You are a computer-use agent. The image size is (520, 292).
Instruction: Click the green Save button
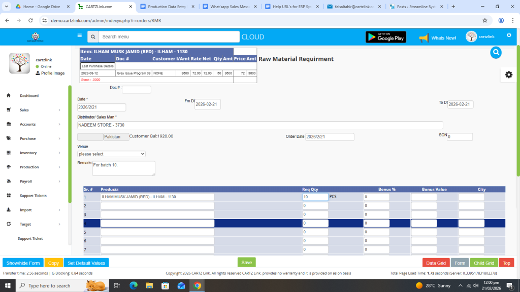[x=246, y=262]
